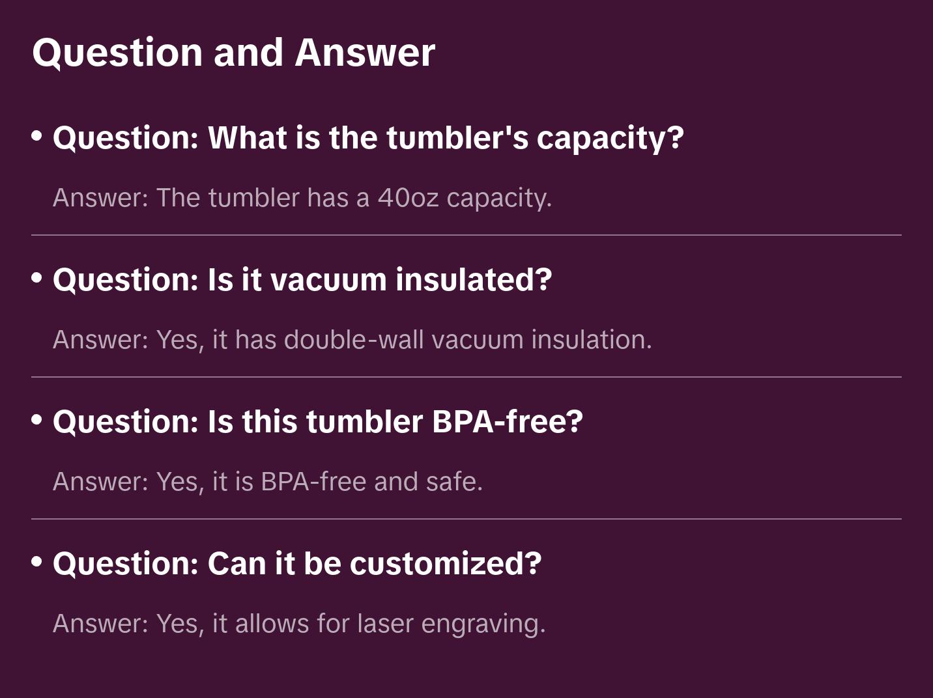Click the bullet next to the customized question
The width and height of the screenshot is (933, 698).
(37, 562)
